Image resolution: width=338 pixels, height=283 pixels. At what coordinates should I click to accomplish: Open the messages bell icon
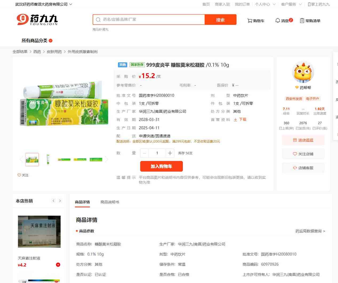(x=277, y=21)
